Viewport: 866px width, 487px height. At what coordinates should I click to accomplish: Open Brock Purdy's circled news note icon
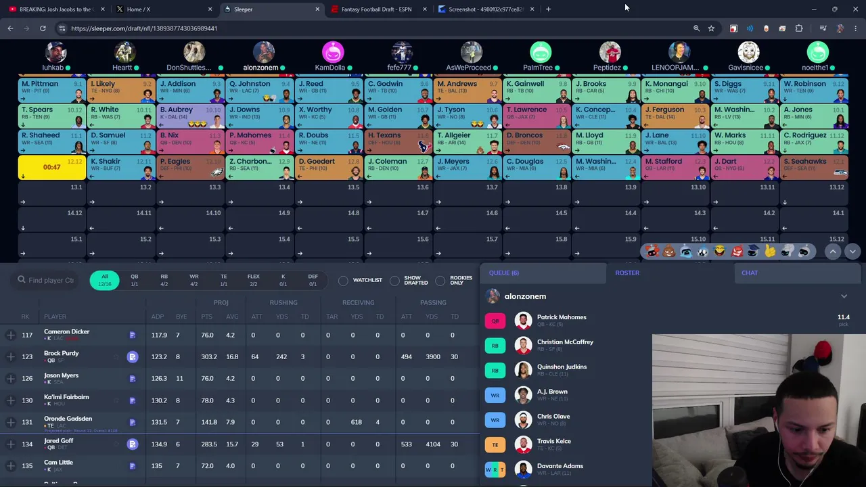133,356
